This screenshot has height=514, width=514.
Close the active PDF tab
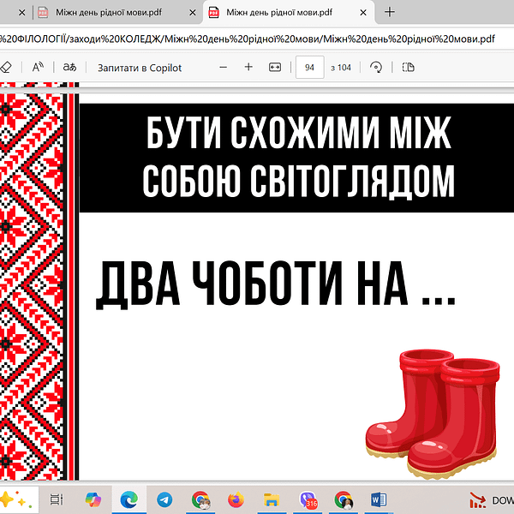[366, 12]
